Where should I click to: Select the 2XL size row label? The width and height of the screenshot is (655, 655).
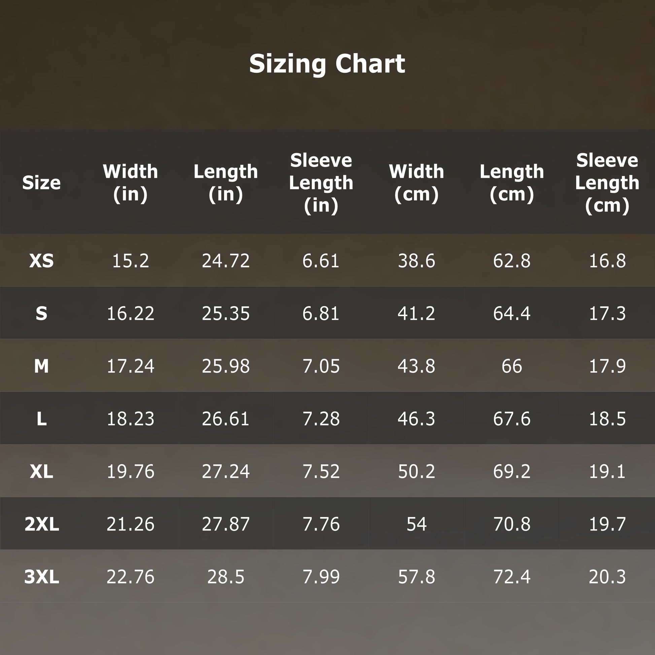pyautogui.click(x=42, y=524)
